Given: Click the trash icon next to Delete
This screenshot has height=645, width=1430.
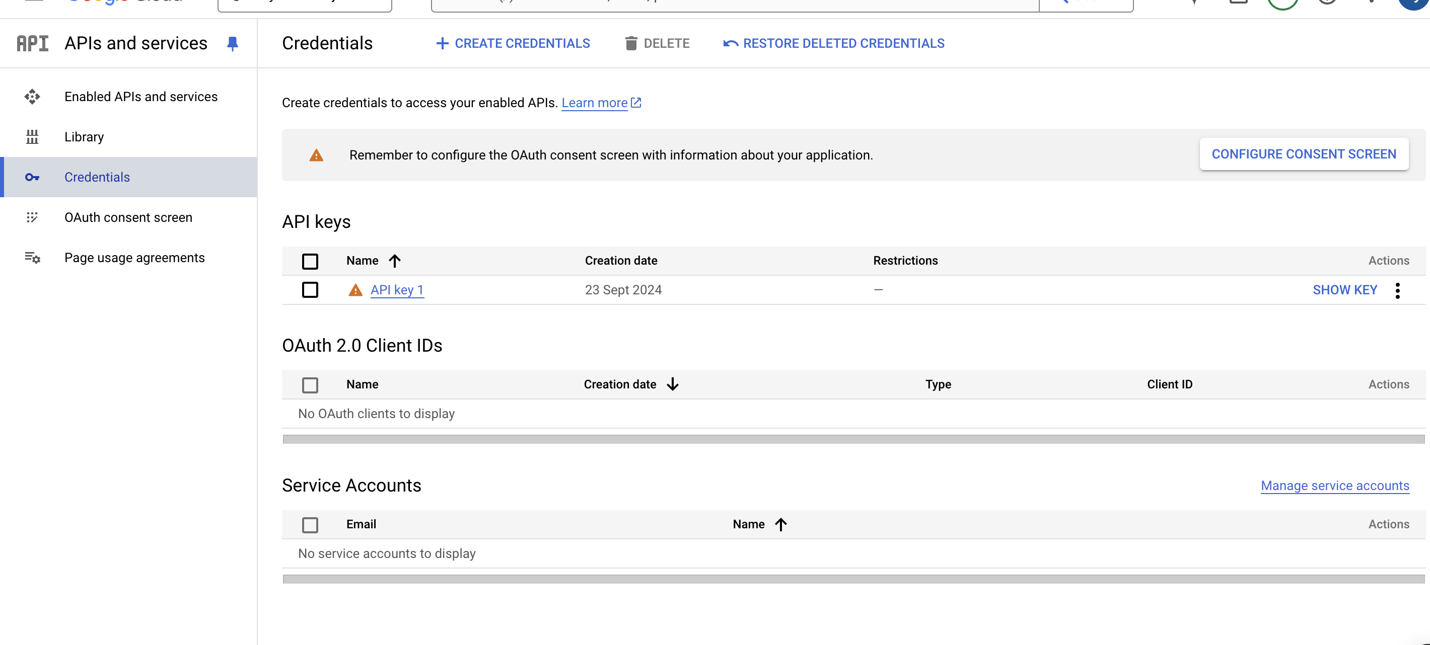Looking at the screenshot, I should (x=630, y=43).
